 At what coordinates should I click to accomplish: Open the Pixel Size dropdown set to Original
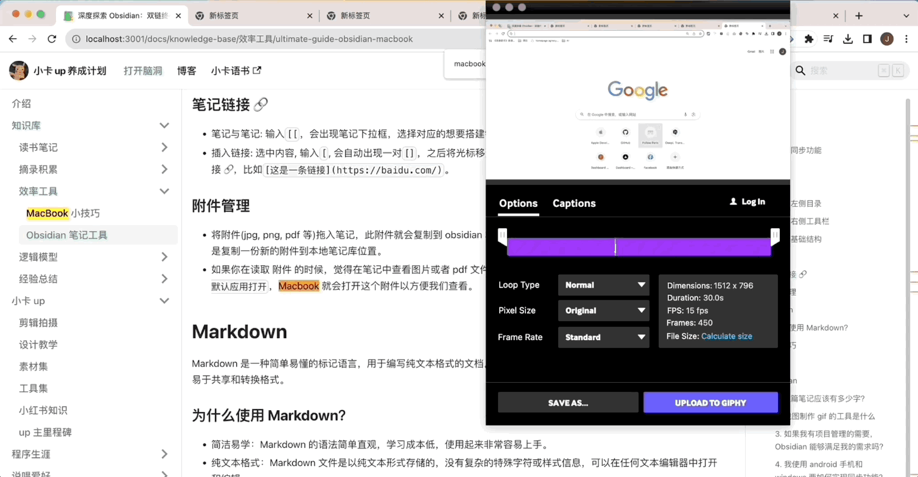pos(603,310)
